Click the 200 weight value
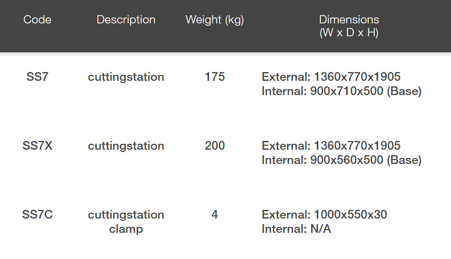This screenshot has height=259, width=451. pyautogui.click(x=214, y=146)
